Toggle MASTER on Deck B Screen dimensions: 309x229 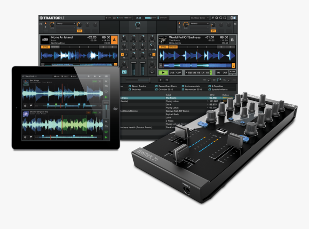(x=173, y=47)
